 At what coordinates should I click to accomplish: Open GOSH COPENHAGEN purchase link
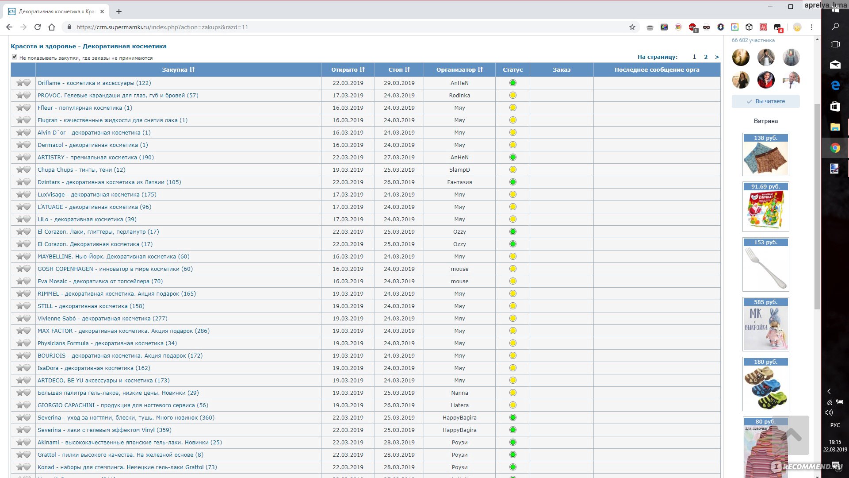point(115,269)
